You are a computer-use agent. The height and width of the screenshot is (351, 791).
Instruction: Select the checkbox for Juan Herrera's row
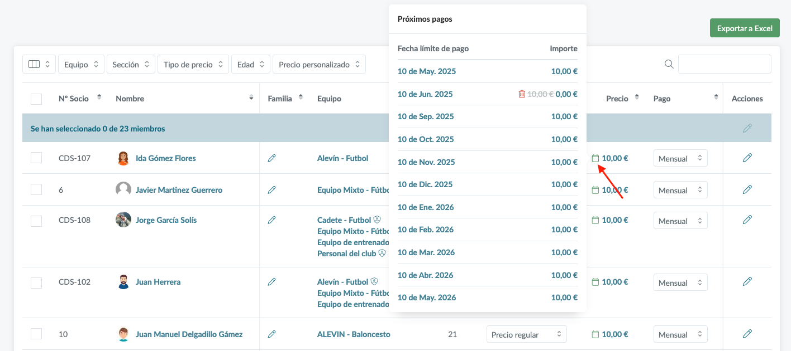point(36,282)
